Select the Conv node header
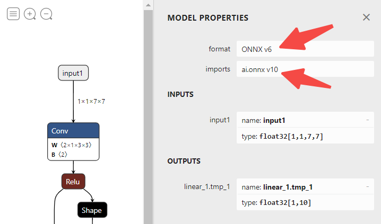Screen dimensions: 381x224 point(73,131)
